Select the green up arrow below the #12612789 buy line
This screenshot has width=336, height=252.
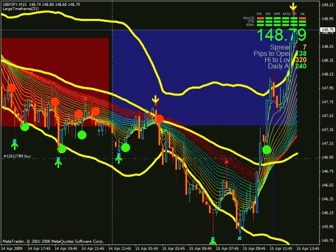point(58,164)
